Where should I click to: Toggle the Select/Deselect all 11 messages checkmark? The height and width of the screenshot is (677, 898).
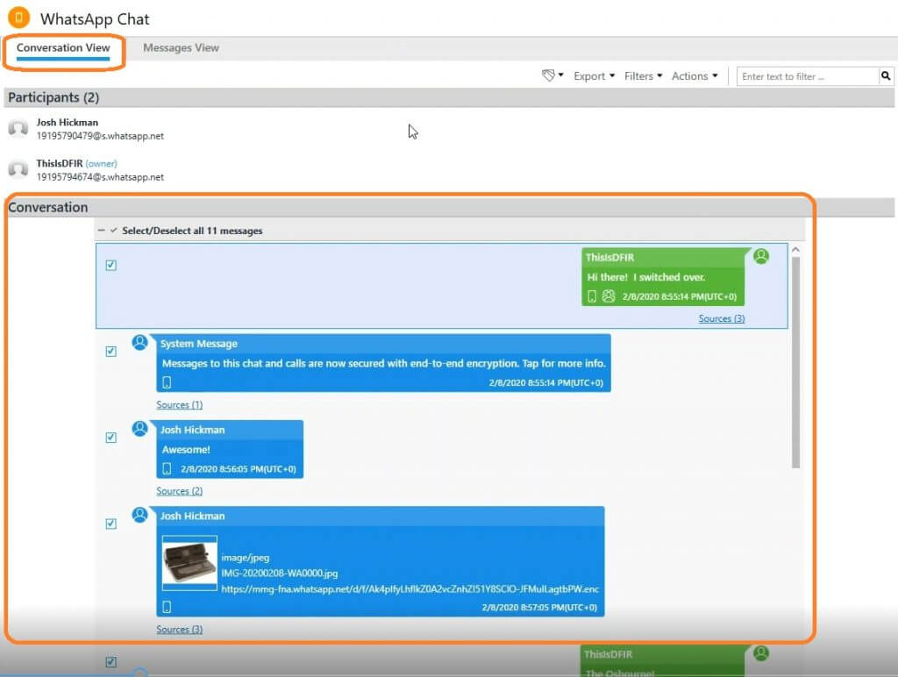[x=113, y=231]
